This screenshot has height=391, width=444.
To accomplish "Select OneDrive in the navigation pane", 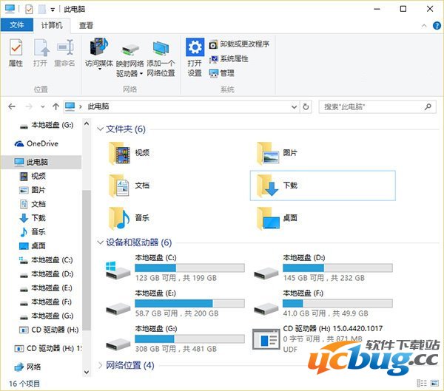I will (x=41, y=143).
